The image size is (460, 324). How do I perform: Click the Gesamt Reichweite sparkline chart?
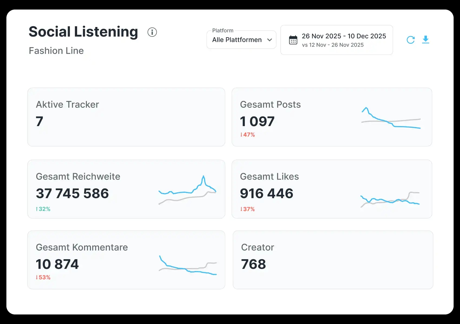pos(187,190)
